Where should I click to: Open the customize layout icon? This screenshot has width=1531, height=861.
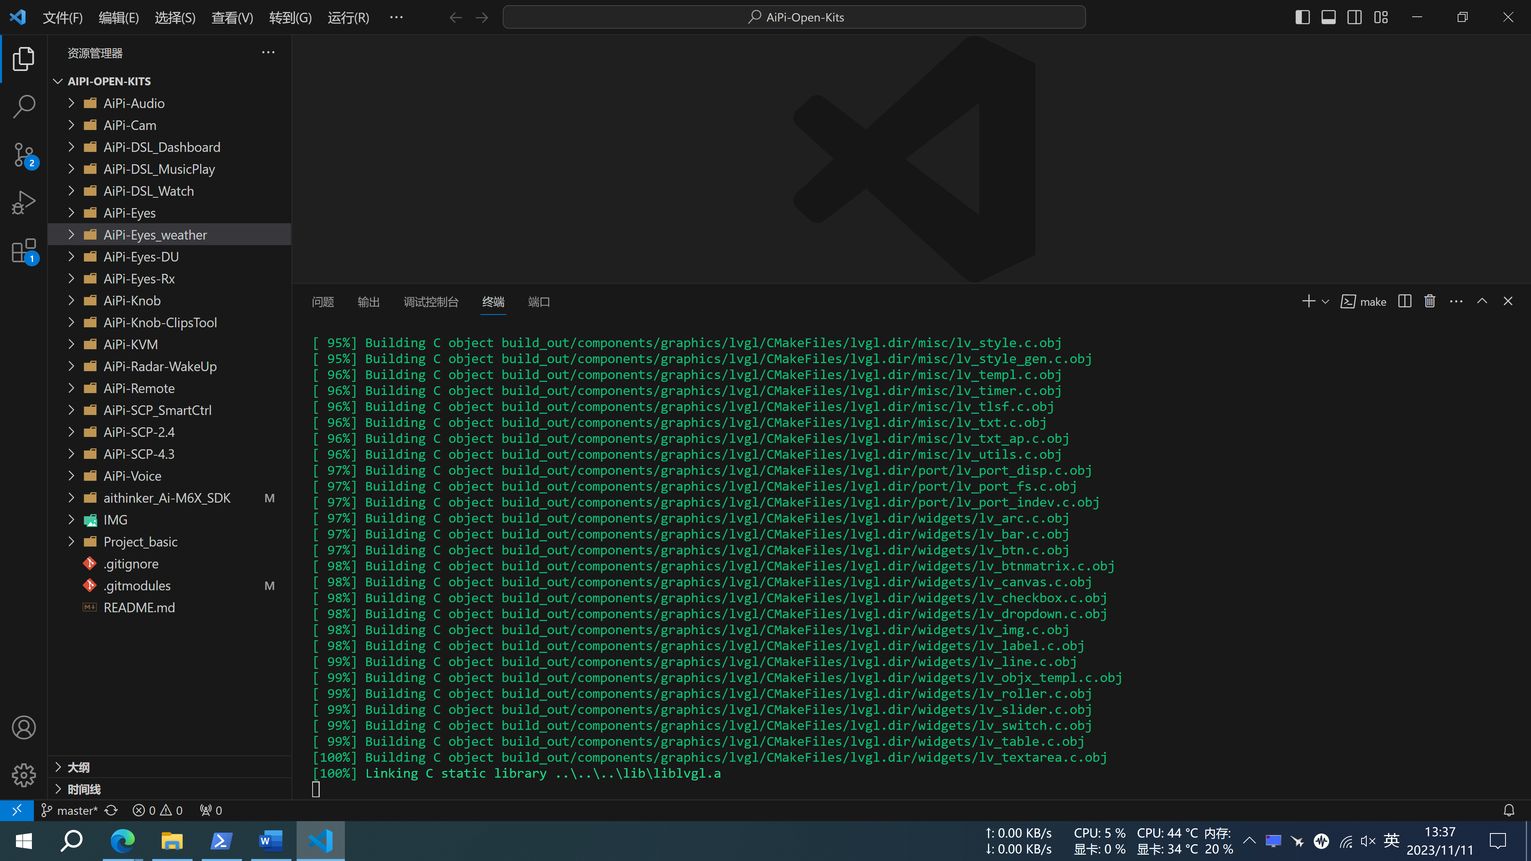coord(1381,17)
